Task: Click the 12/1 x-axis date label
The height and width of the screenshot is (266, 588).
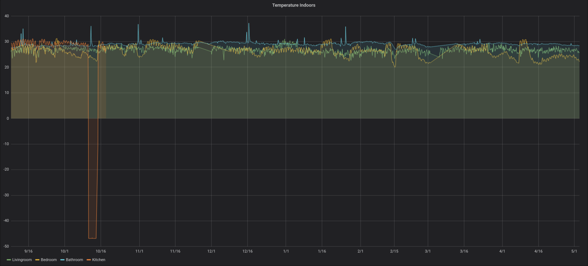Action: [x=211, y=251]
